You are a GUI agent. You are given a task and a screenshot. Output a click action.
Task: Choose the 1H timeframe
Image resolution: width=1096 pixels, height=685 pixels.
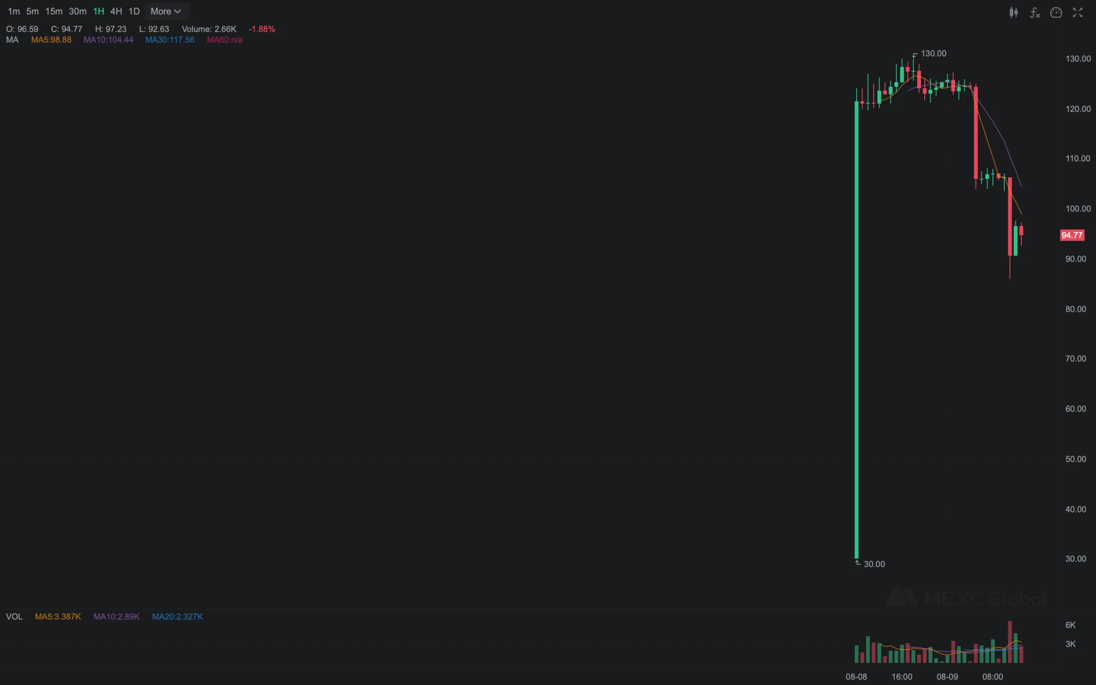pos(99,11)
